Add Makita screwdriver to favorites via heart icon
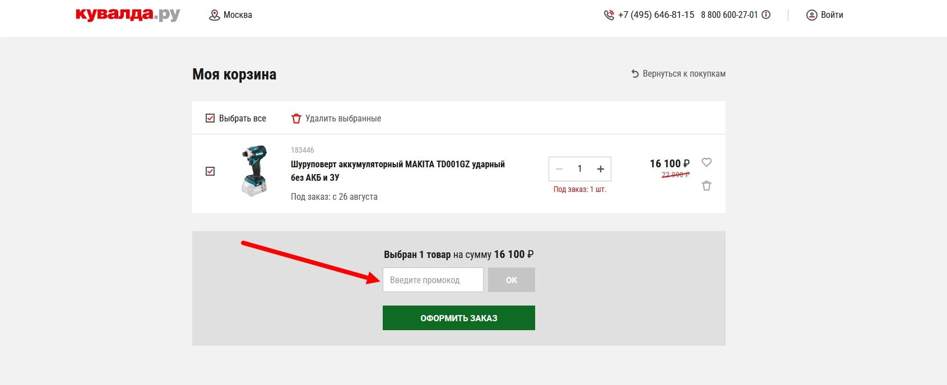Viewport: 947px width, 385px height. point(707,162)
